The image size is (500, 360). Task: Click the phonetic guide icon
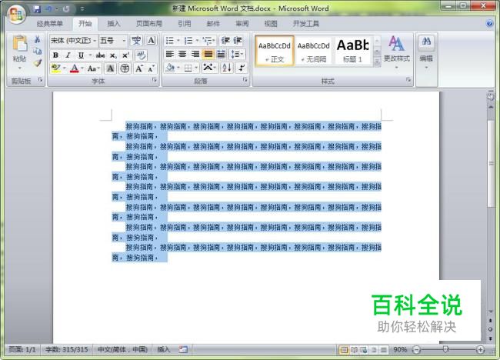coord(136,41)
